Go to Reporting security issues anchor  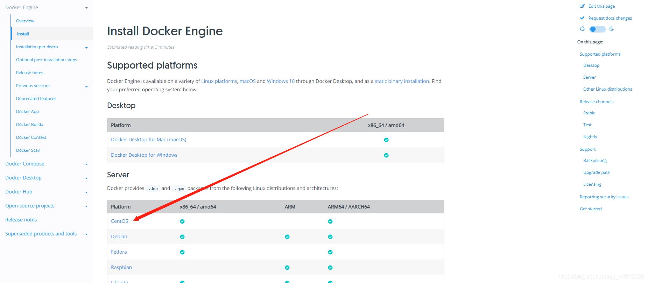point(604,197)
